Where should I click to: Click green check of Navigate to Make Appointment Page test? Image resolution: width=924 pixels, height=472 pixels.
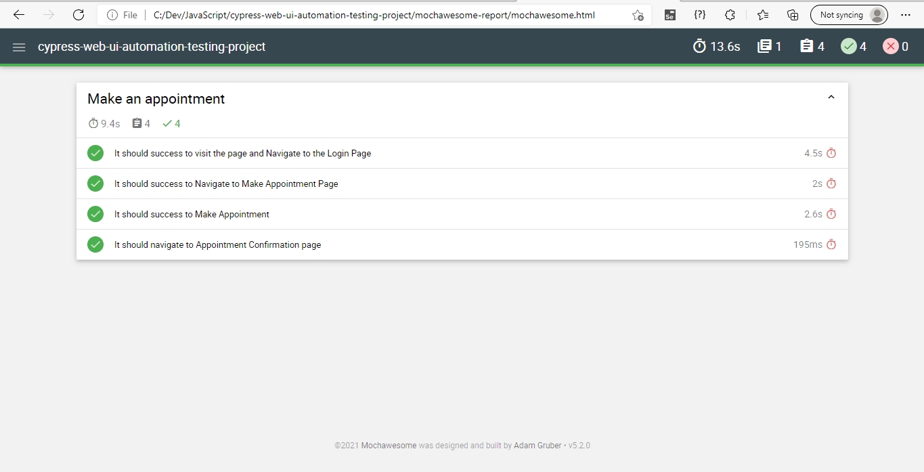95,184
